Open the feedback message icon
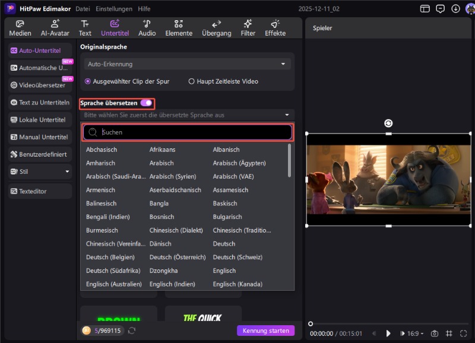475x343 pixels. (440, 8)
